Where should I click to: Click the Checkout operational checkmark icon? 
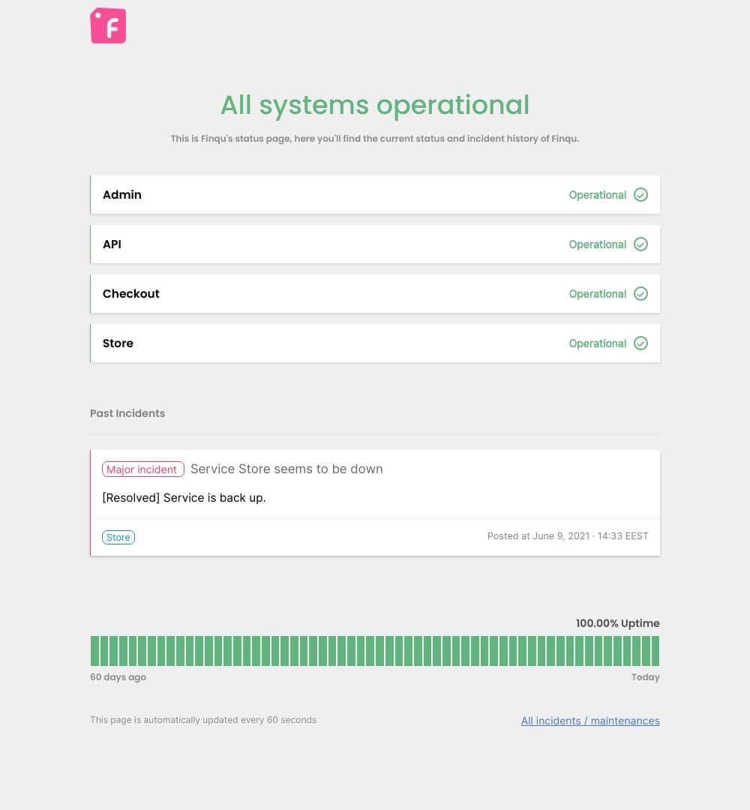(640, 294)
